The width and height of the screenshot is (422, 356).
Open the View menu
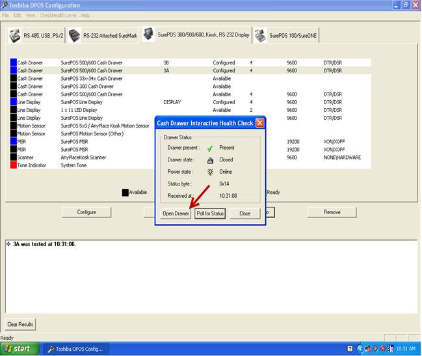coord(31,15)
